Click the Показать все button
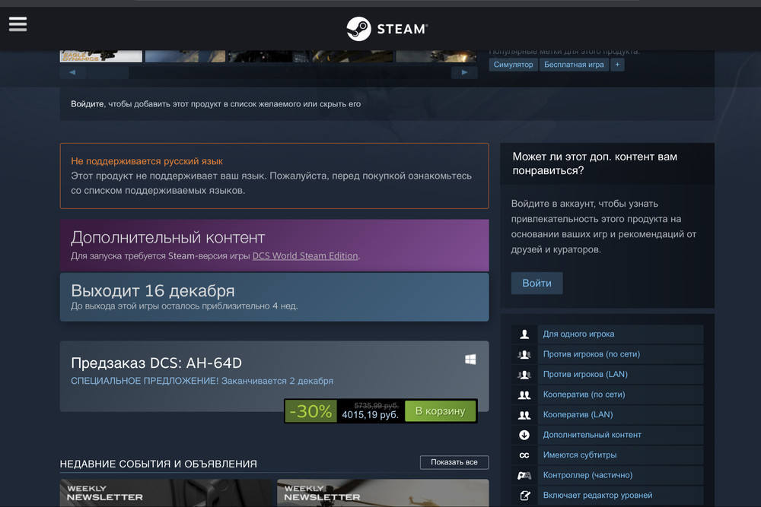761x507 pixels. click(x=454, y=462)
